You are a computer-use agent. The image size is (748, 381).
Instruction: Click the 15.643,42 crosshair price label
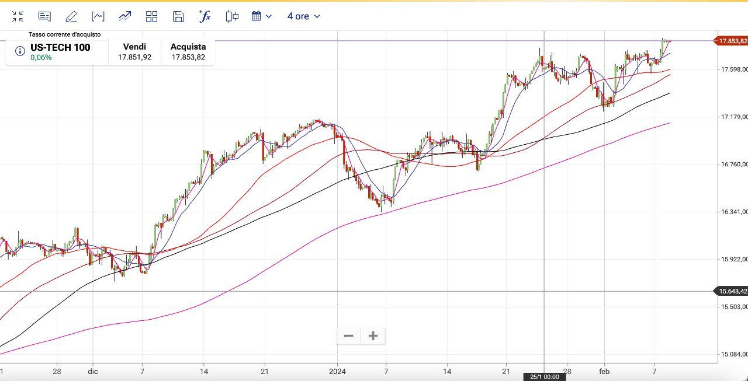(732, 291)
